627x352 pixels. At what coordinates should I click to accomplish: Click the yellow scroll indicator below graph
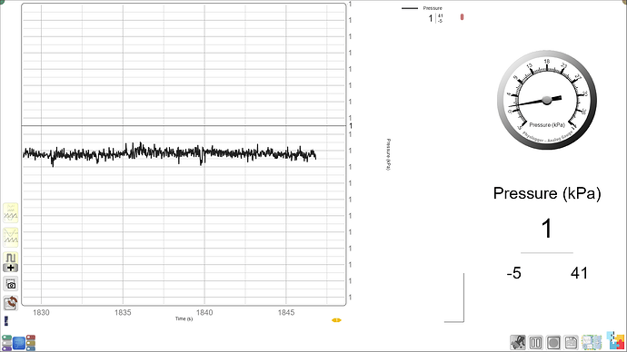pyautogui.click(x=336, y=320)
